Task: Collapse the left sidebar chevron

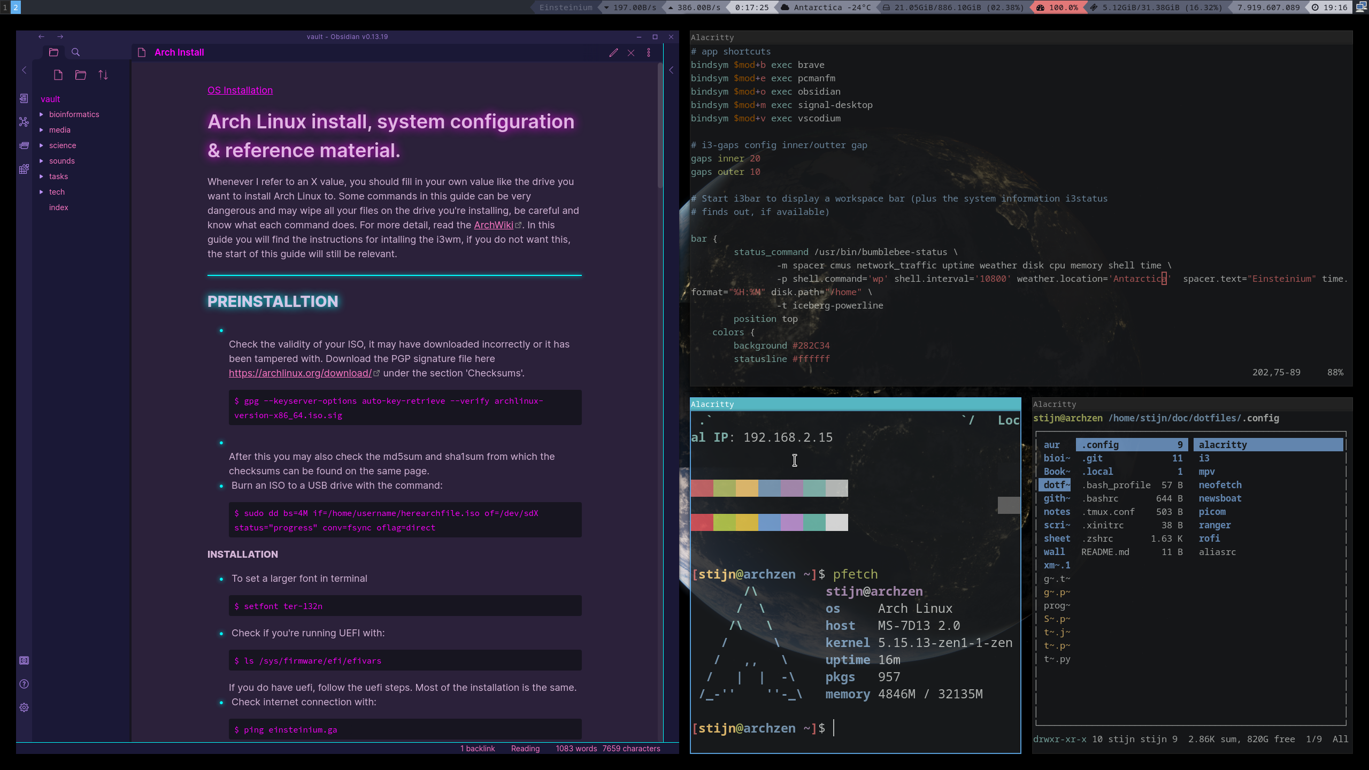Action: point(24,70)
